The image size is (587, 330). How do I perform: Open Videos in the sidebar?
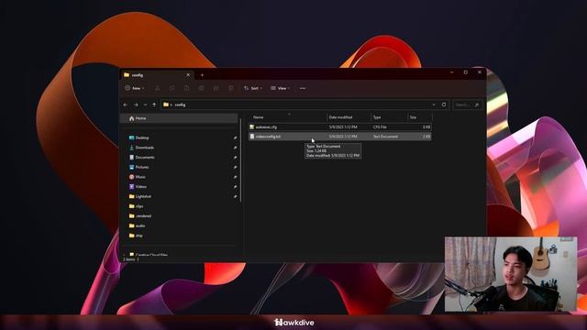point(138,186)
